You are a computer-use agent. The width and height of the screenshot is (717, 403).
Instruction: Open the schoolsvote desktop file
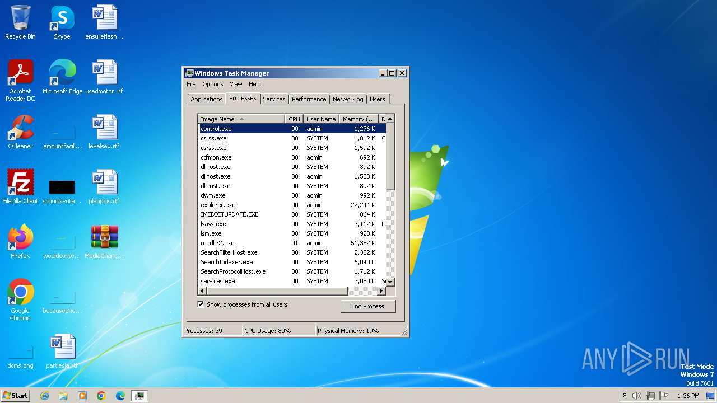[62, 190]
